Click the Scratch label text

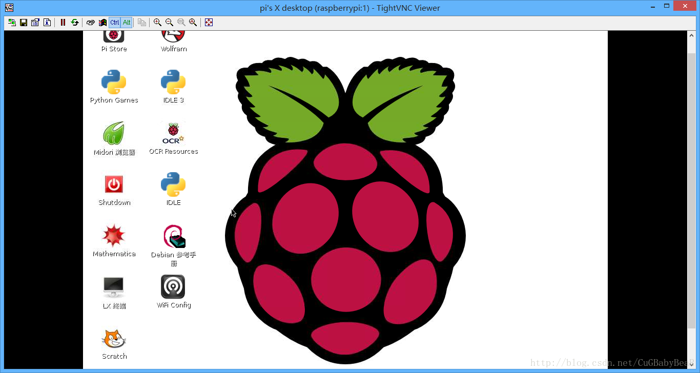114,356
